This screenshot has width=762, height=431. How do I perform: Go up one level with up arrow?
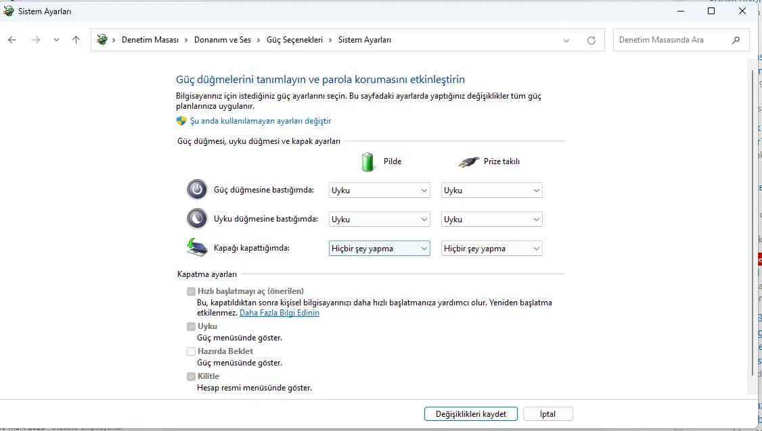coord(76,40)
